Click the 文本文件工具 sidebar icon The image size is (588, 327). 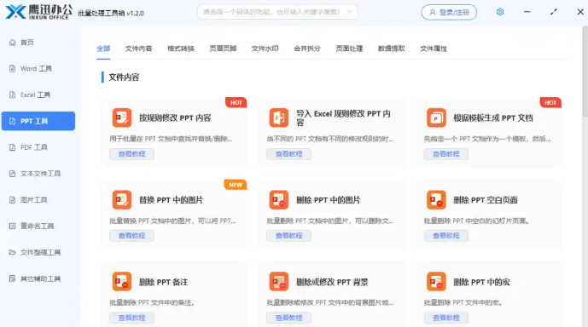click(x=13, y=173)
